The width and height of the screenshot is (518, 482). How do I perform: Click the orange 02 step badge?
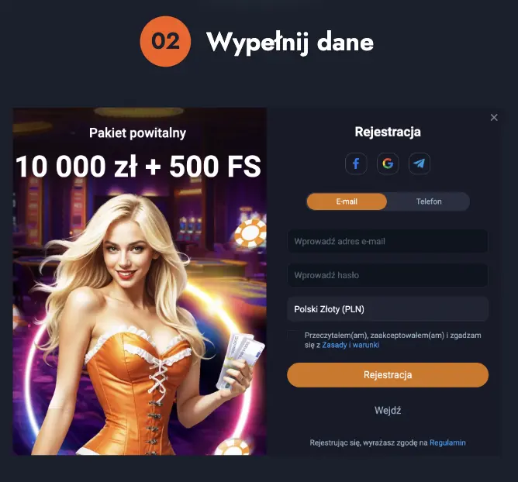click(165, 41)
